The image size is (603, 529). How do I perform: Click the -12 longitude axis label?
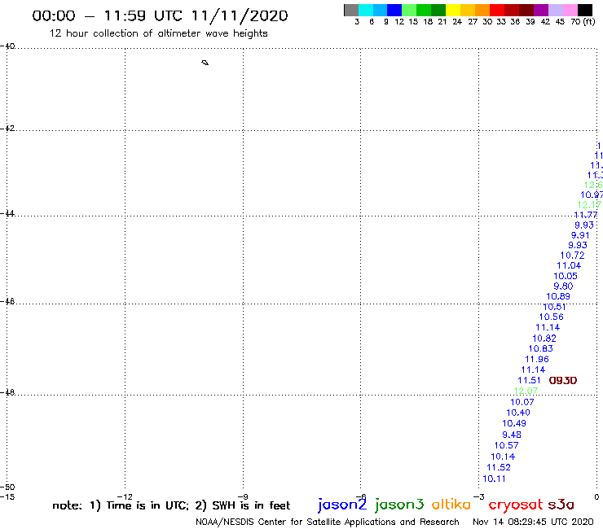[x=125, y=496]
